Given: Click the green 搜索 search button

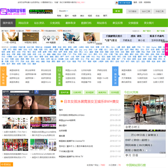Looking at the screenshot, I should pyautogui.click(x=118, y=11).
